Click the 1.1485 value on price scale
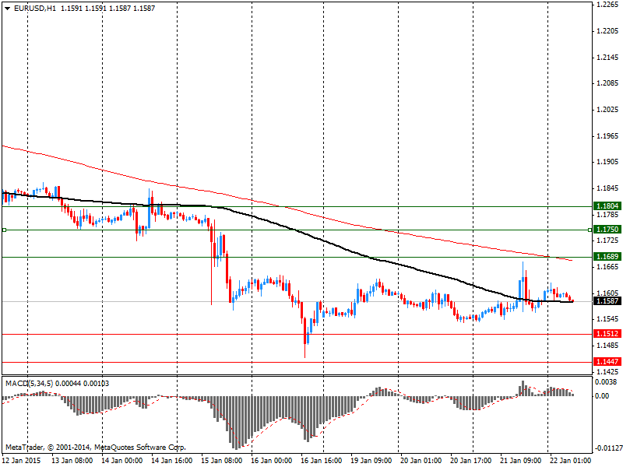The width and height of the screenshot is (623, 467). click(608, 346)
